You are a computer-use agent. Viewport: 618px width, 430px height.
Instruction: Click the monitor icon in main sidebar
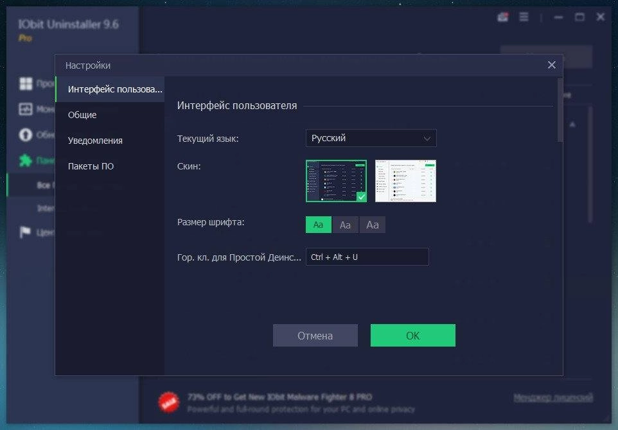[26, 109]
